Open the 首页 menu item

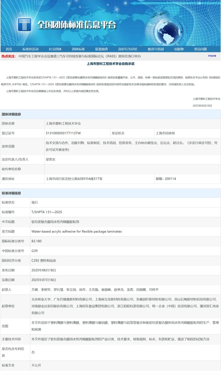pyautogui.click(x=9, y=49)
